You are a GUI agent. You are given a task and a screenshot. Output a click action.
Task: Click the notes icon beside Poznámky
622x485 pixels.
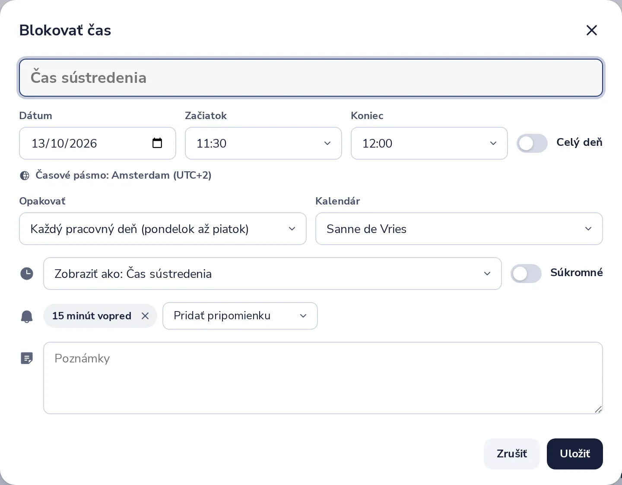click(27, 358)
